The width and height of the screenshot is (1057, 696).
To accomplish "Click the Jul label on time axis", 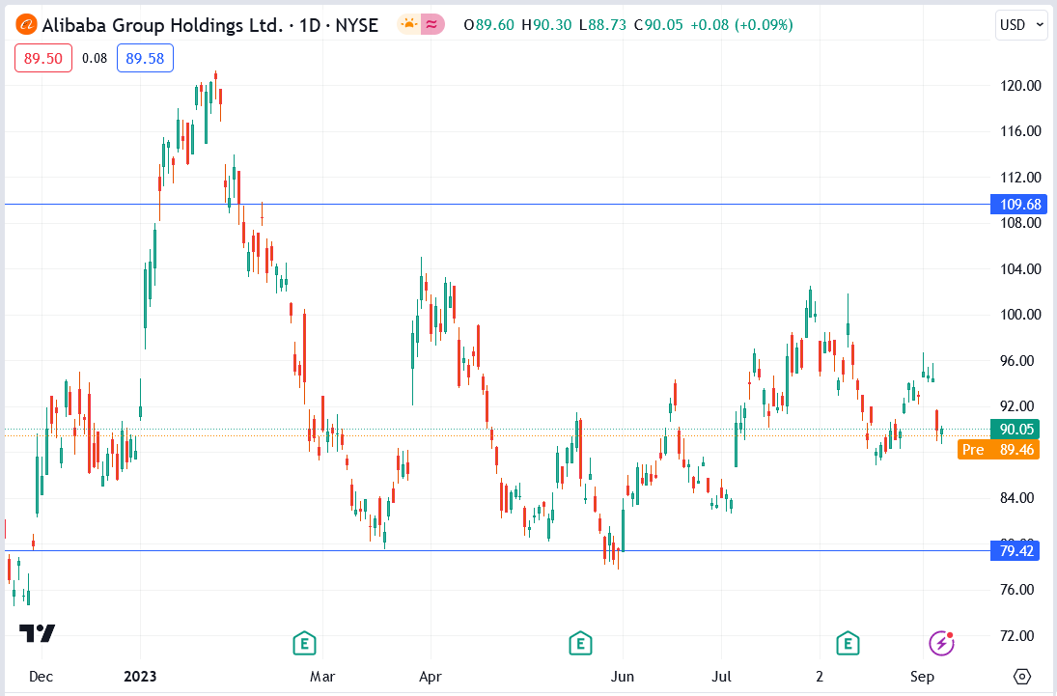I will [x=721, y=677].
